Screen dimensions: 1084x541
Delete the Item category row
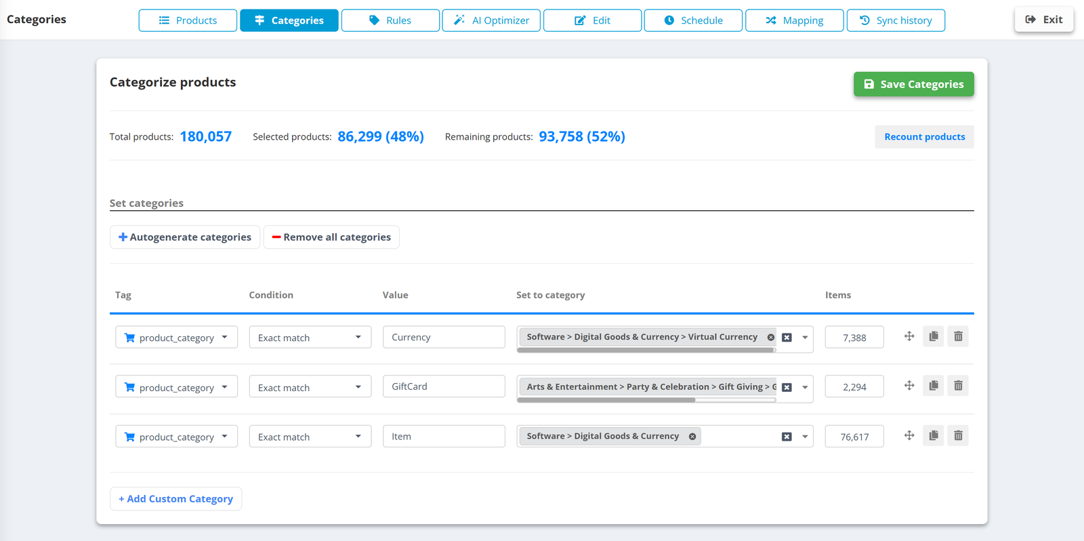pyautogui.click(x=958, y=435)
